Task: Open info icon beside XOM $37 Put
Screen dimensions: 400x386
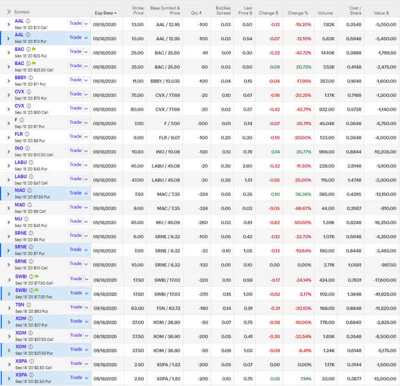Action: [x=31, y=318]
